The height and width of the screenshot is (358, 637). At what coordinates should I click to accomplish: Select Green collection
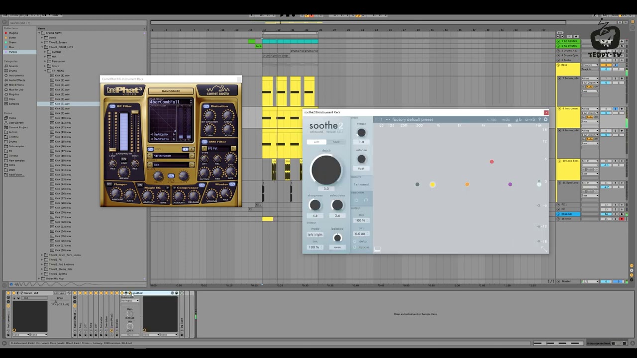12,42
